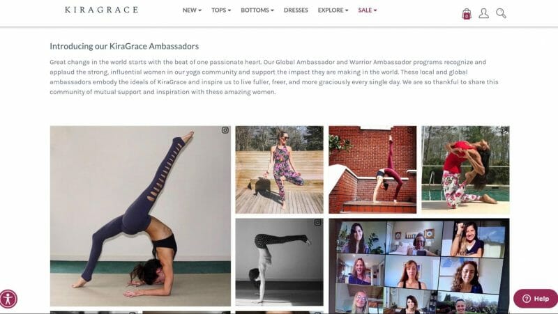
Task: Click Instagram icon on poolside backbend photo
Action: [x=504, y=130]
